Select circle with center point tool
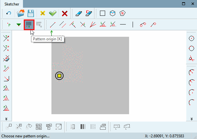The height and width of the screenshot is (139, 197). tap(192, 38)
